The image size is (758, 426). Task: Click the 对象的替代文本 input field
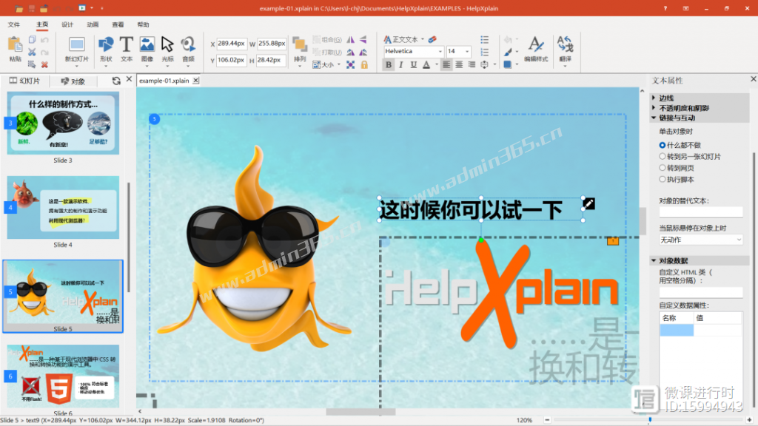(700, 212)
